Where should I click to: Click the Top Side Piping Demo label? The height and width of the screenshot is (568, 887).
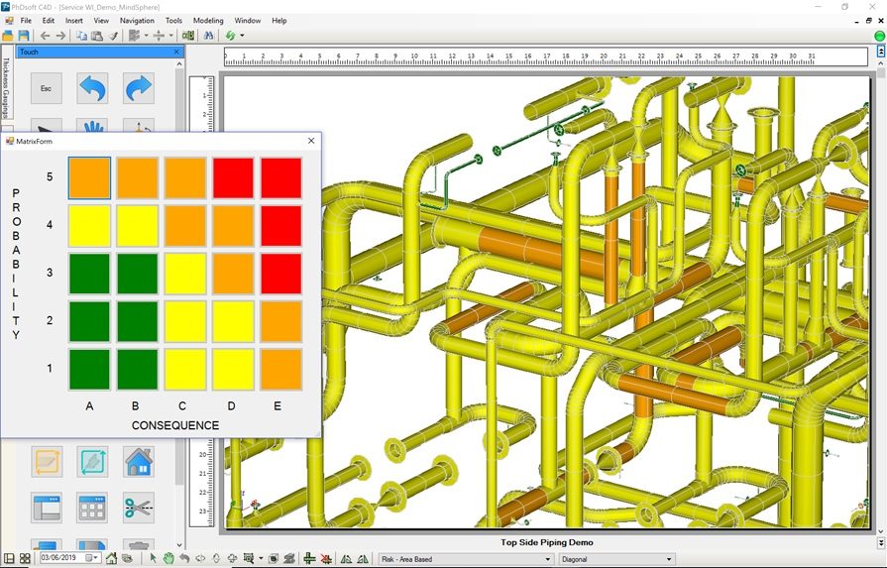[x=547, y=542]
